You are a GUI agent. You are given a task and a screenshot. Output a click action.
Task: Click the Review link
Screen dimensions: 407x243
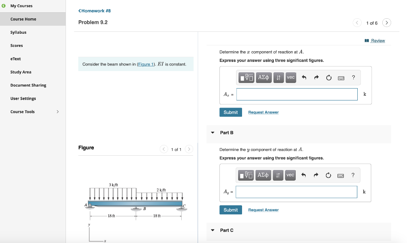377,40
